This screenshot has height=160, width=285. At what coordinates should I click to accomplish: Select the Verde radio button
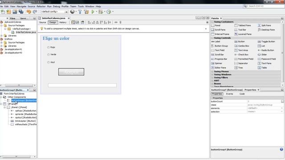pyautogui.click(x=52, y=54)
